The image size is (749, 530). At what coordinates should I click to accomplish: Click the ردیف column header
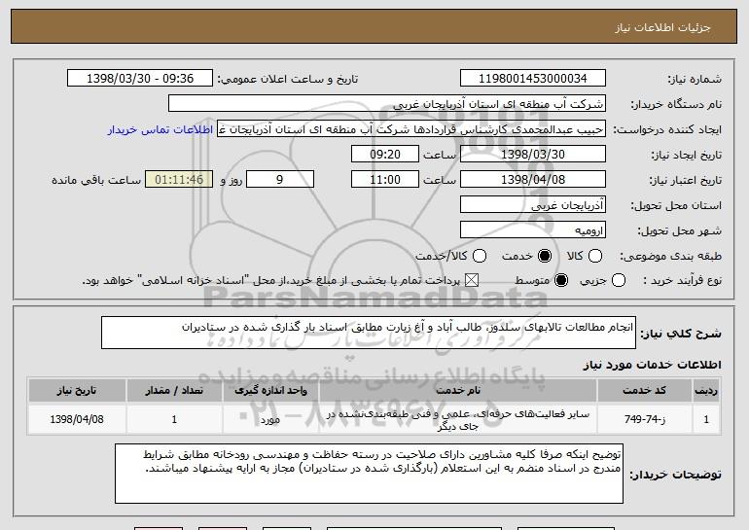click(706, 391)
